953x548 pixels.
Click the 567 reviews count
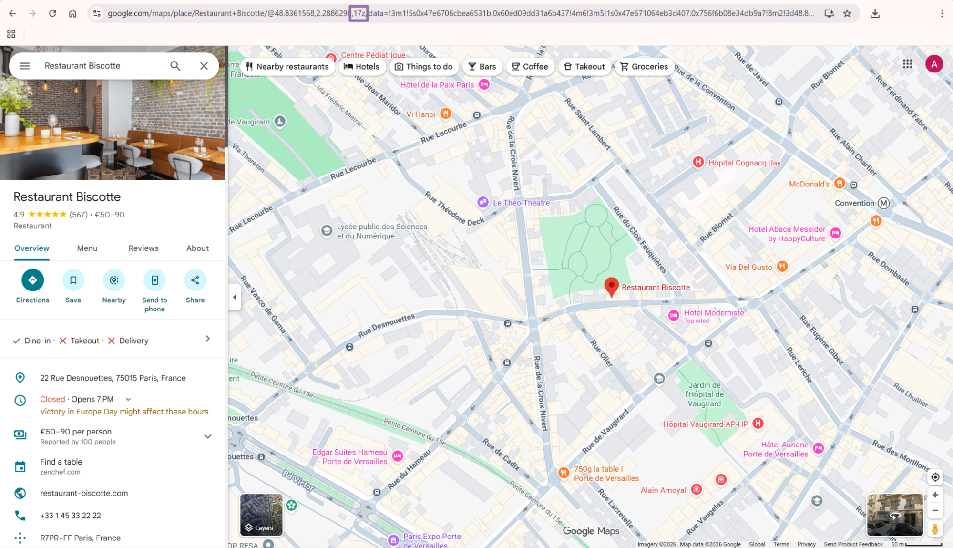tap(79, 215)
